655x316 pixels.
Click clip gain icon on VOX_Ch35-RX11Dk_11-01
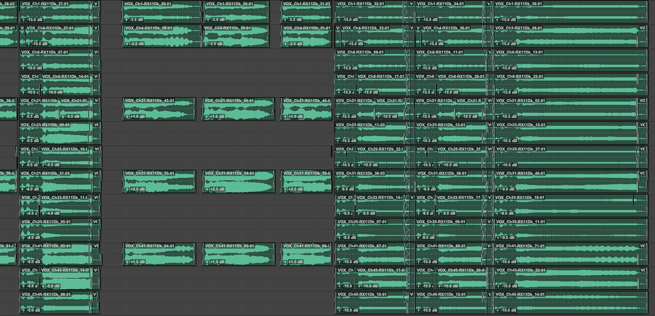pos(498,238)
